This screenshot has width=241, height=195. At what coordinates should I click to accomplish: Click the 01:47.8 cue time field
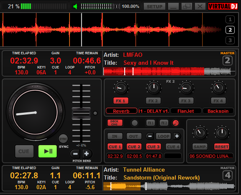pyautogui.click(x=154, y=156)
